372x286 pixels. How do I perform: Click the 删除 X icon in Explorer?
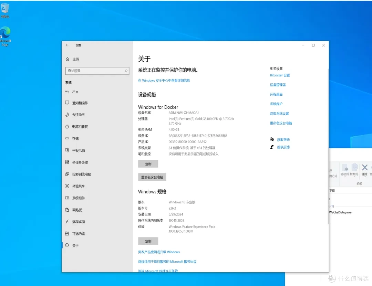point(365,167)
